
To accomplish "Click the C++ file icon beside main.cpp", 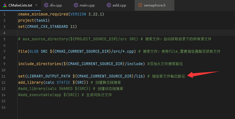I will pyautogui.click(x=76, y=5).
